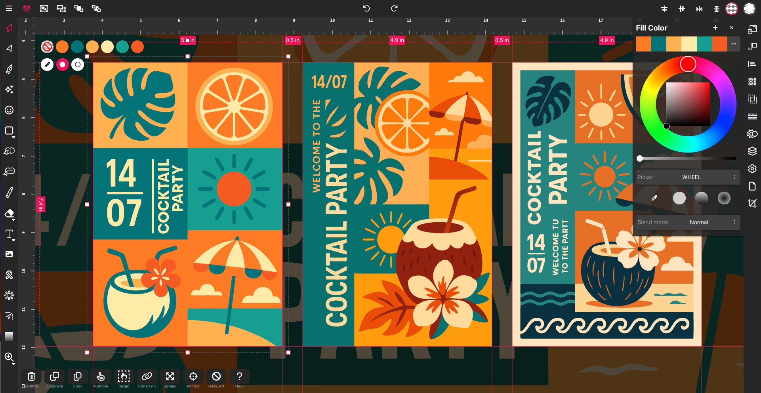
Task: Open the Layers panel icon
Action: (x=752, y=151)
